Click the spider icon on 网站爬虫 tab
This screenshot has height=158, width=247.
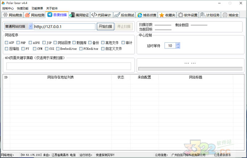(5, 15)
